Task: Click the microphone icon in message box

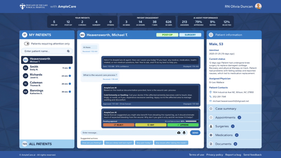Action: click(184, 133)
